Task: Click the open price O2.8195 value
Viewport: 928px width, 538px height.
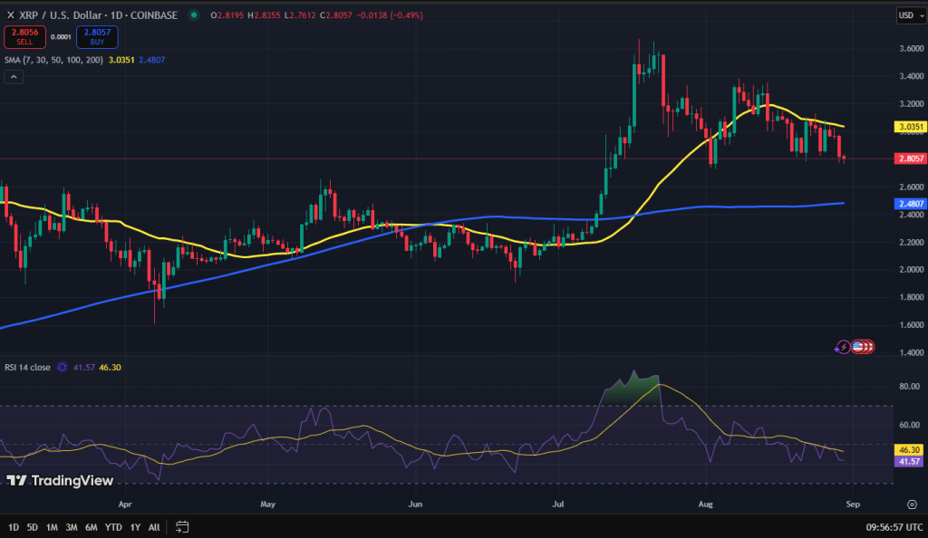Action: coord(227,15)
